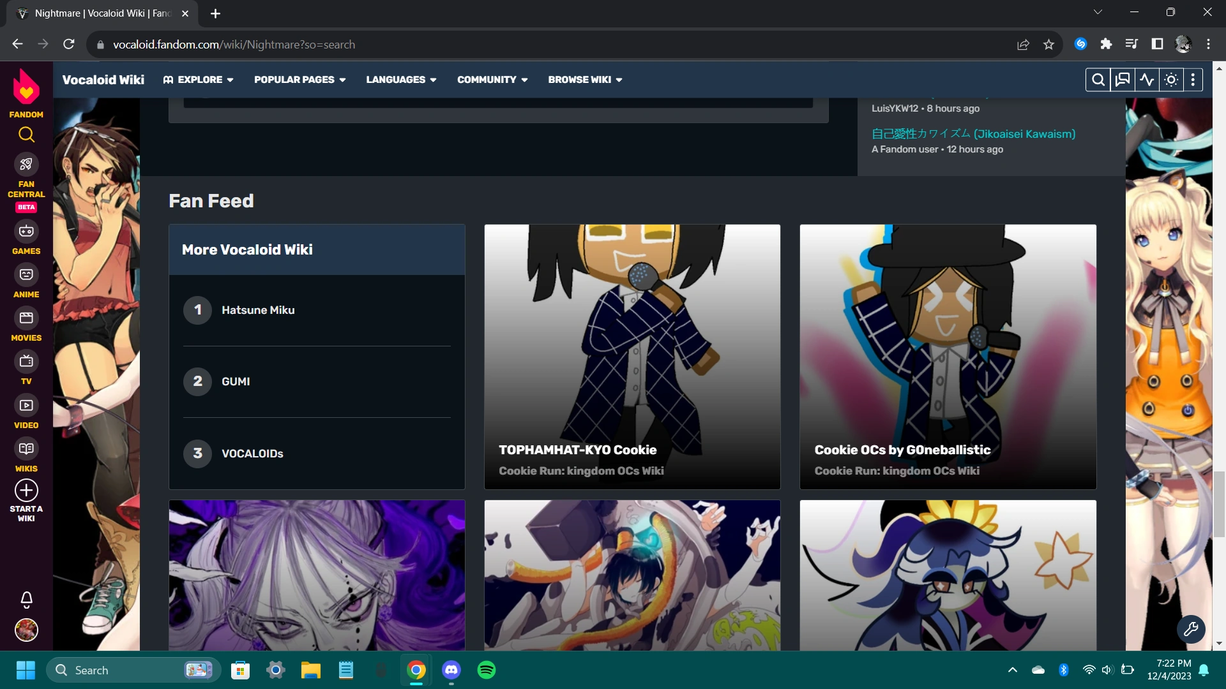The height and width of the screenshot is (689, 1226).
Task: Open the Hatsune Miku link
Action: click(x=258, y=310)
